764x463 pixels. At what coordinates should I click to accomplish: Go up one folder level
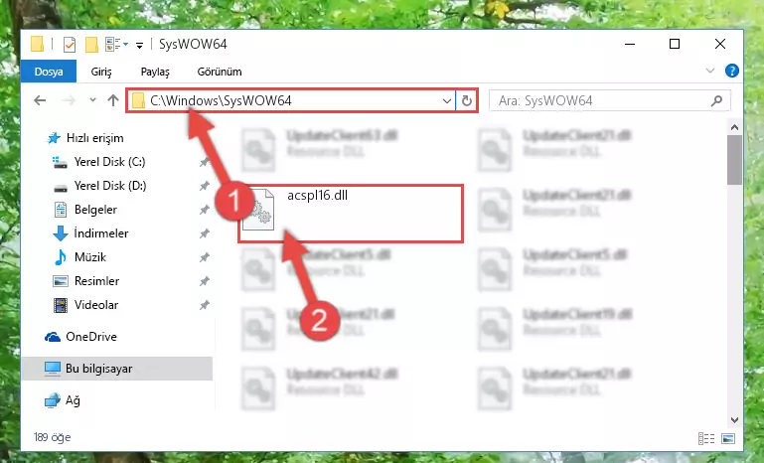click(x=113, y=100)
